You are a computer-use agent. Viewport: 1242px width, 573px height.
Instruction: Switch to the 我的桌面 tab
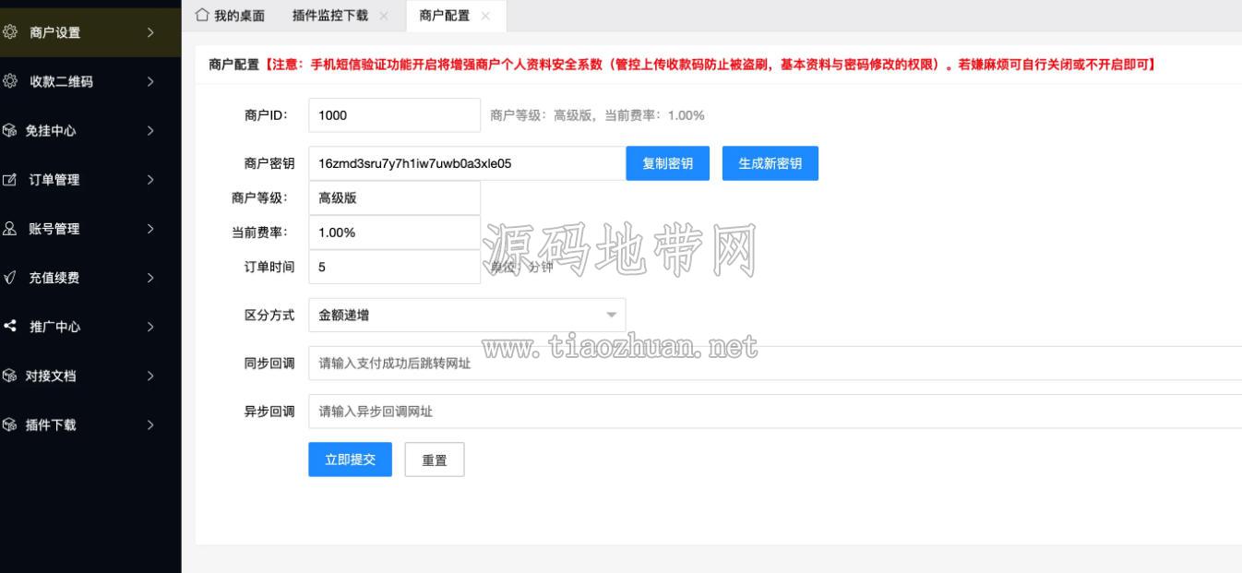pyautogui.click(x=230, y=15)
